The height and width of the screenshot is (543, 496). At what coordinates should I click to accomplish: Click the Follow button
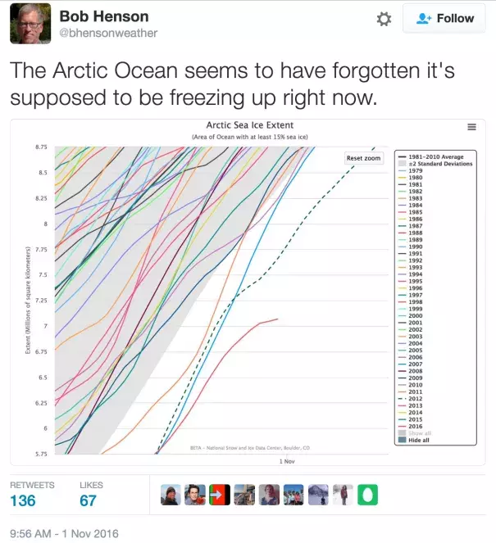(x=444, y=18)
